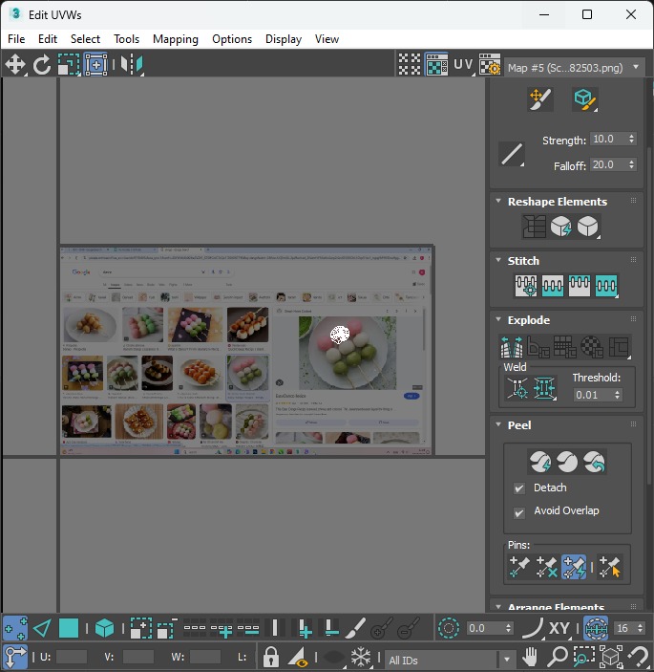Uncheck the Detach checkbox
Image resolution: width=654 pixels, height=672 pixels.
(519, 488)
